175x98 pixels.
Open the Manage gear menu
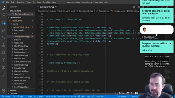click(3, 91)
